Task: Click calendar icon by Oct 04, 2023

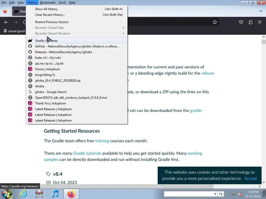Action: pyautogui.click(x=49, y=183)
